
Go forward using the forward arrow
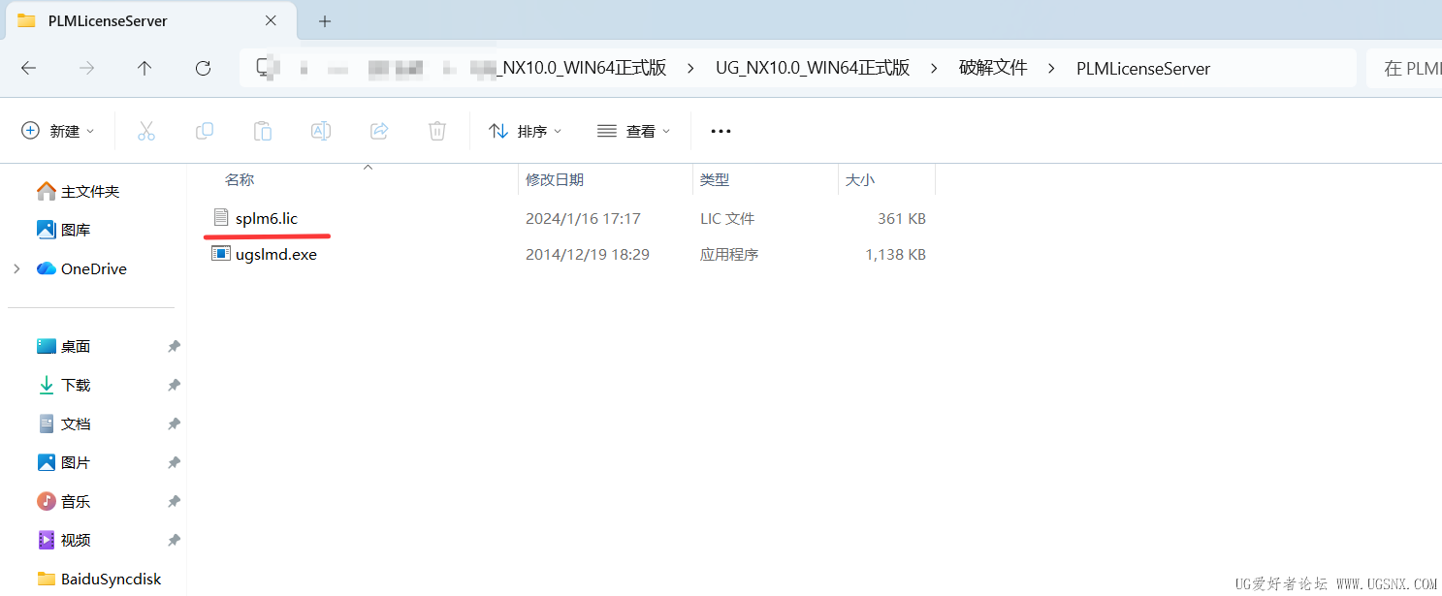[86, 68]
